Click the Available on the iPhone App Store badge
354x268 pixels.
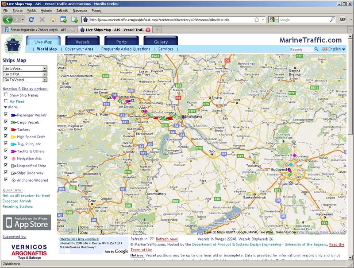(27, 222)
